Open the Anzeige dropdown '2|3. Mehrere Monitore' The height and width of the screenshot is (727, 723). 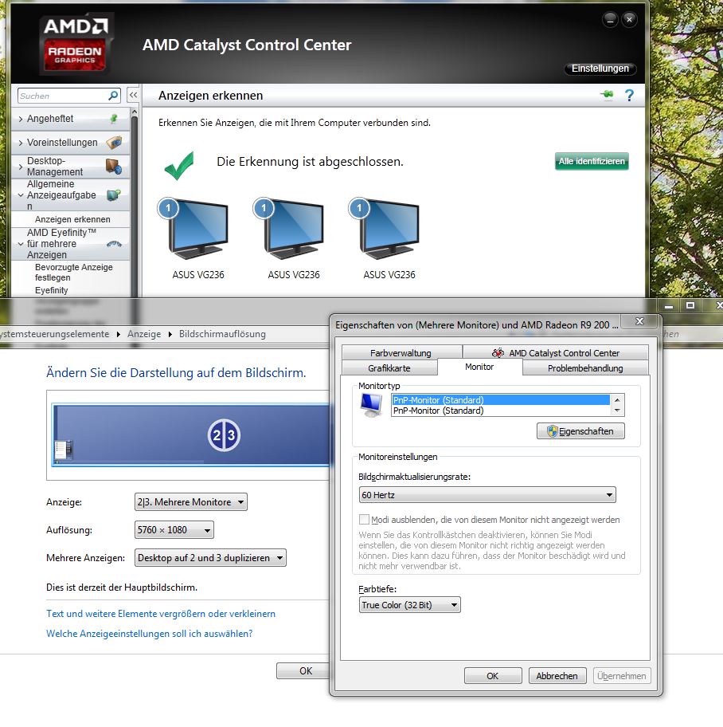(191, 502)
